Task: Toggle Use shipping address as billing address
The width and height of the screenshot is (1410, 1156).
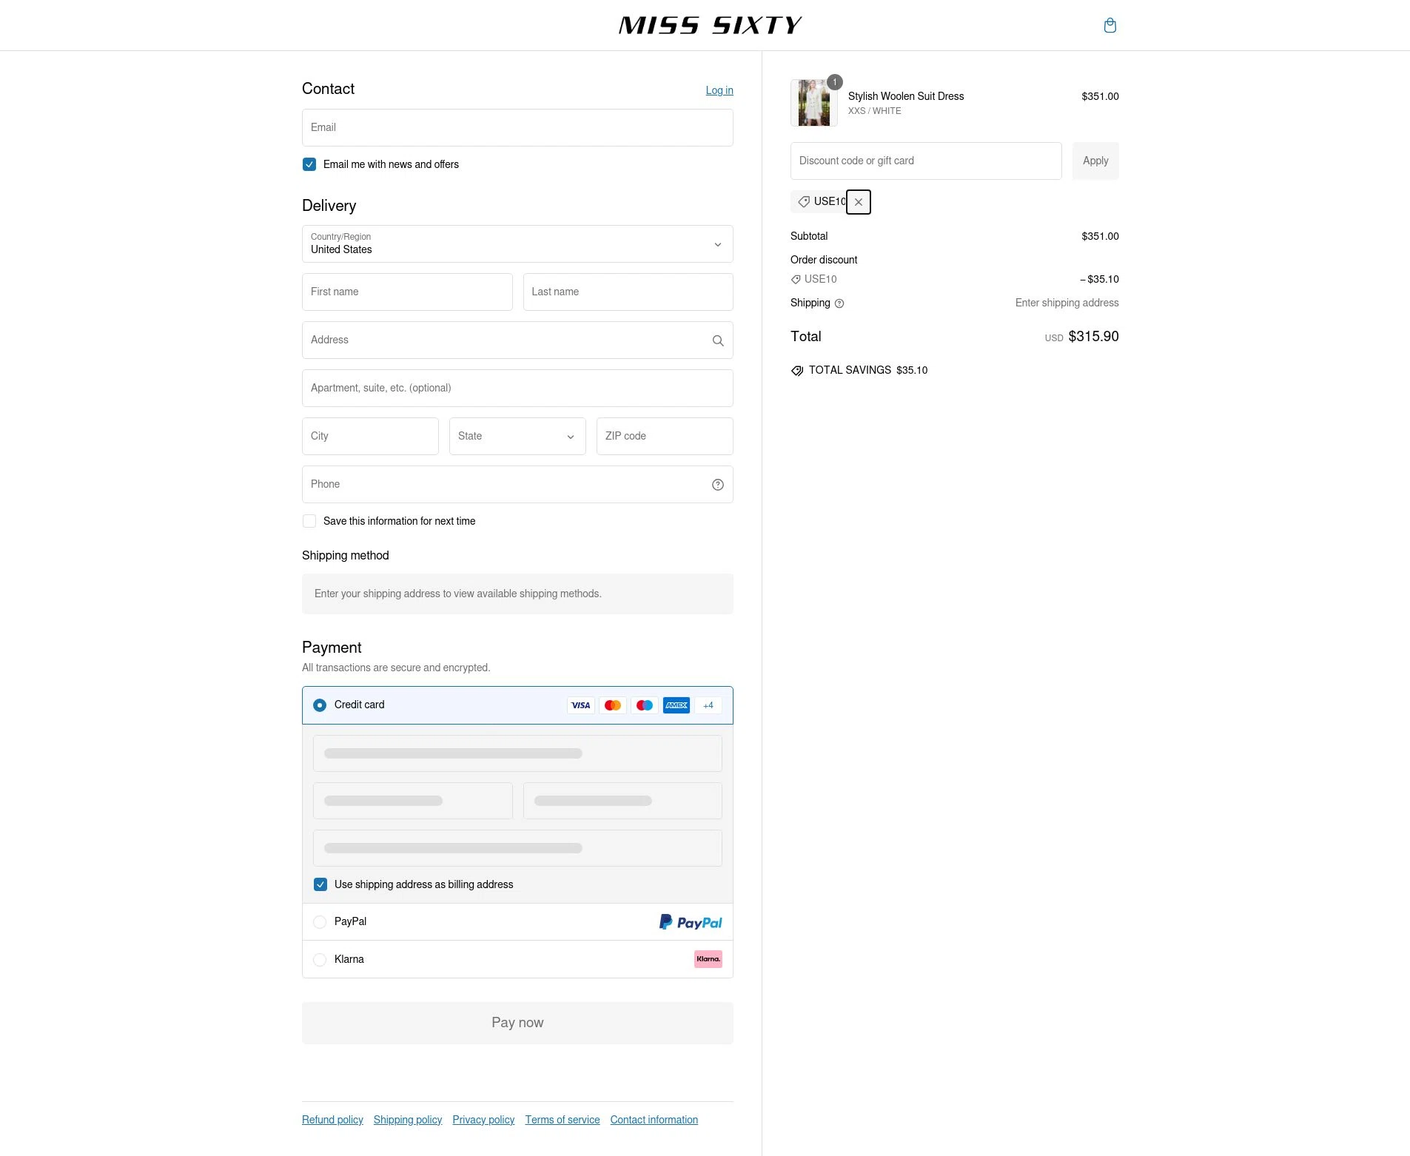Action: [x=320, y=884]
